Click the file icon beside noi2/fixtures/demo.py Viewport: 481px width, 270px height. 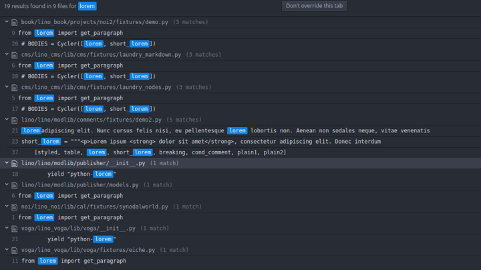(x=14, y=23)
